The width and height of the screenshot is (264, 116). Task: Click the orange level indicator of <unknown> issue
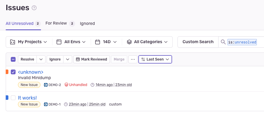pyautogui.click(x=7, y=72)
